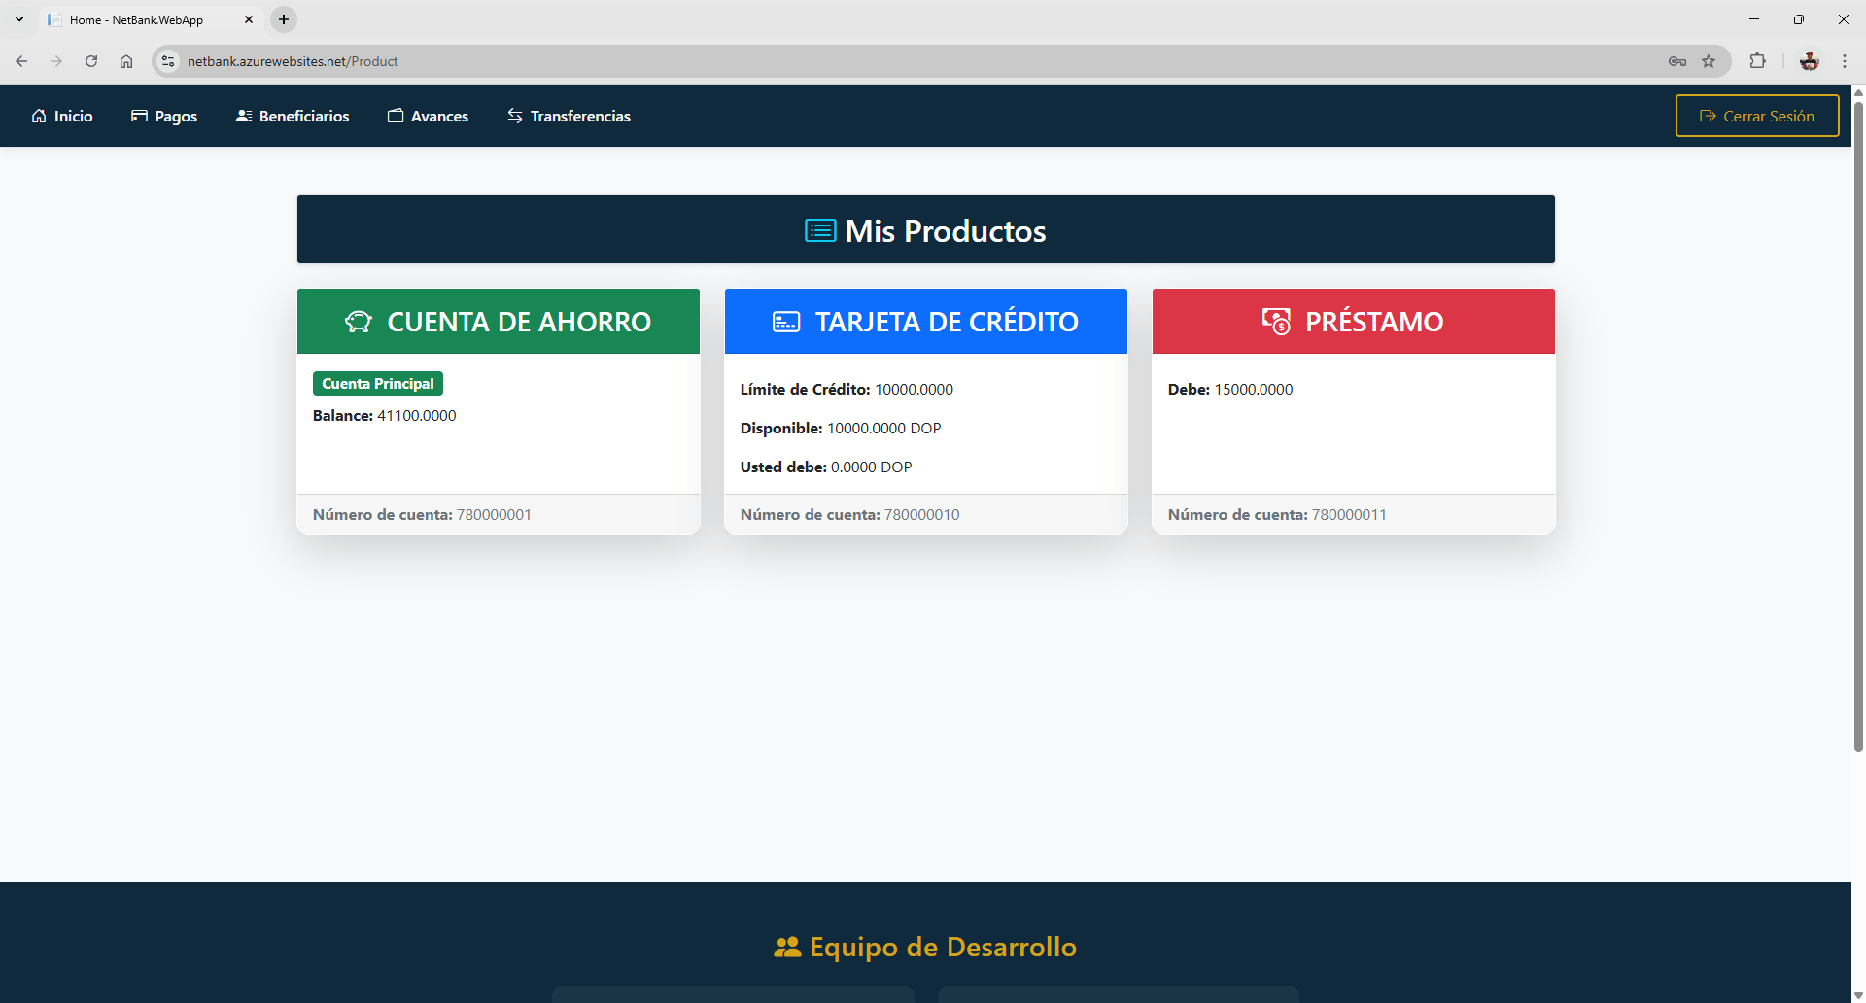1866x1003 pixels.
Task: Click the list icon beside Mis Productos
Action: click(x=820, y=230)
